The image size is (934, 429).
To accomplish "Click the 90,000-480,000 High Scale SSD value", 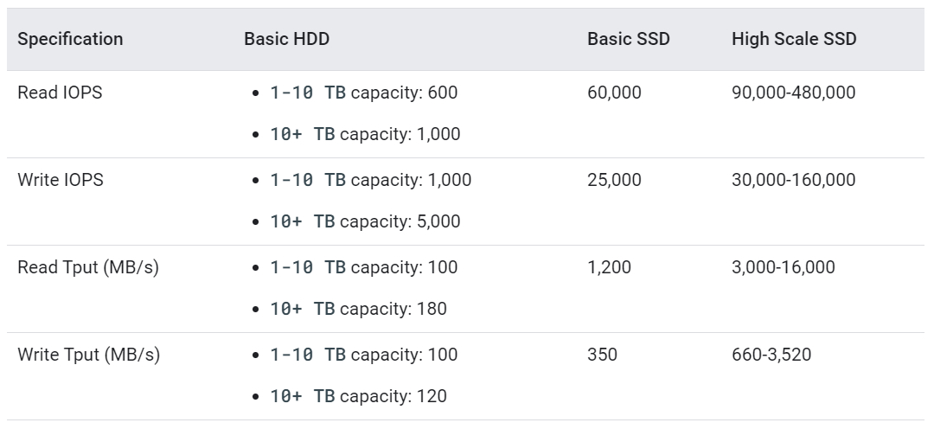I will (793, 93).
